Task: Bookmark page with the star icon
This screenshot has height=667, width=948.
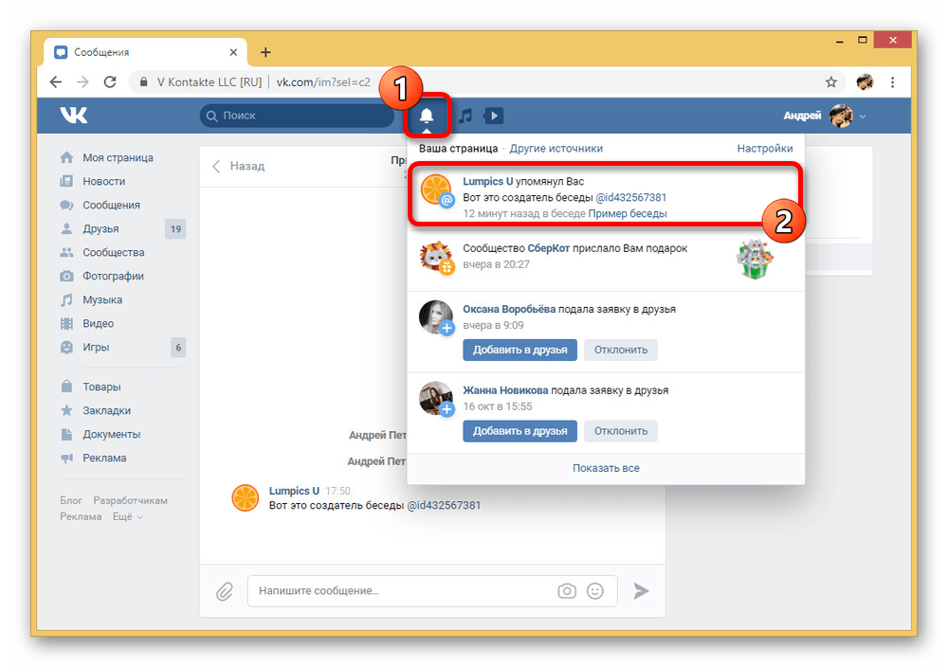Action: (831, 82)
